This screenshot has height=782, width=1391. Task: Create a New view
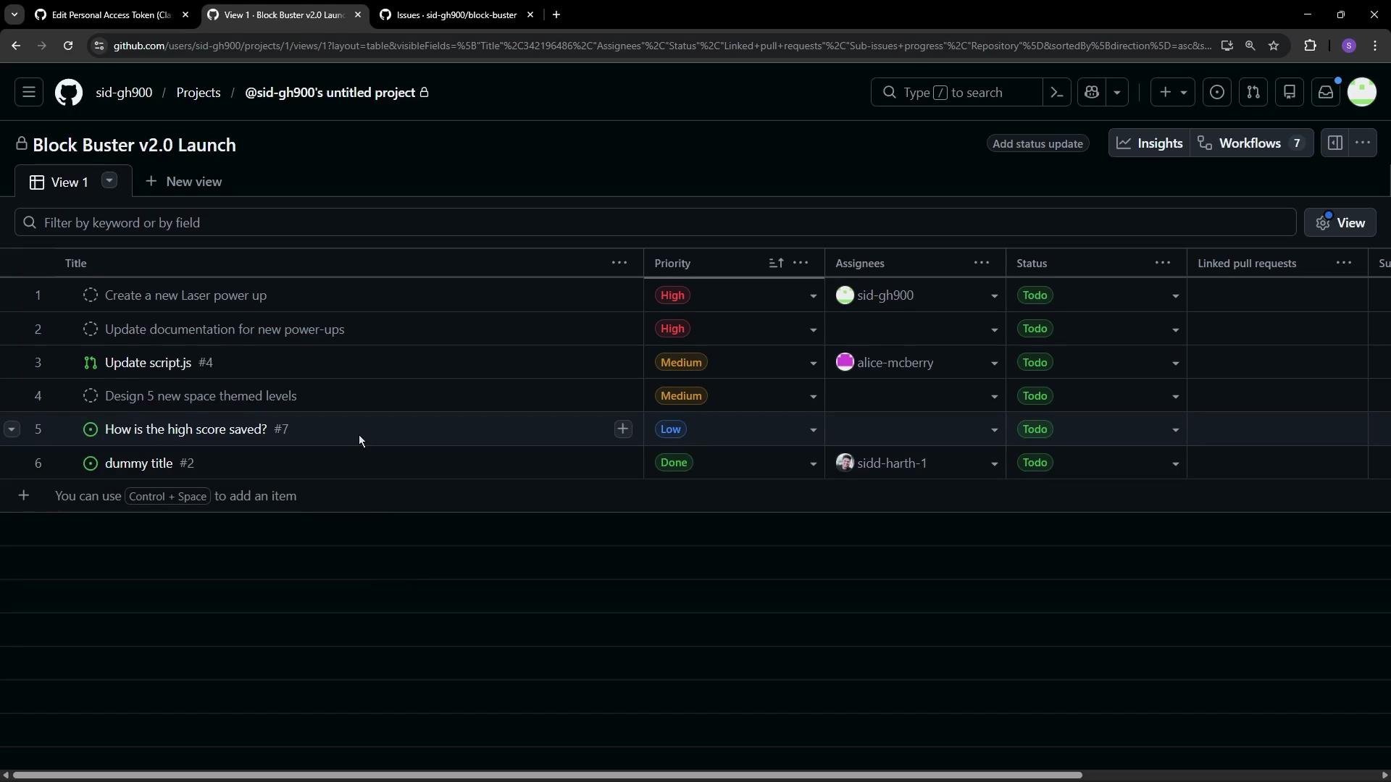click(x=184, y=182)
